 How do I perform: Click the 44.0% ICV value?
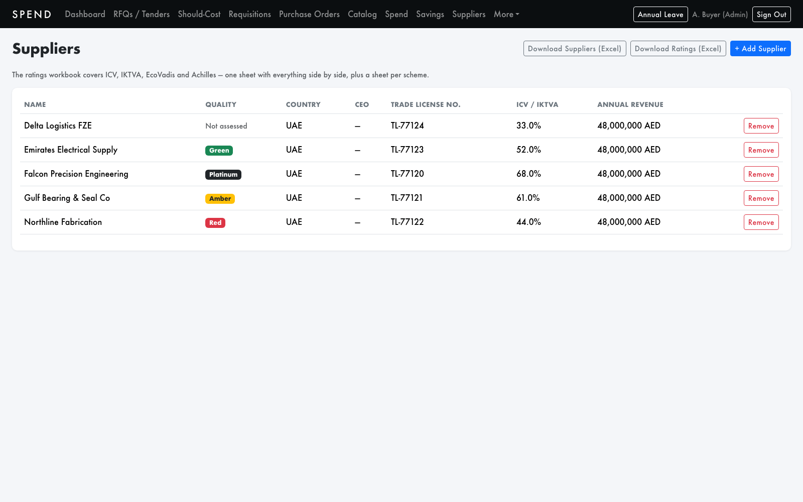(528, 222)
